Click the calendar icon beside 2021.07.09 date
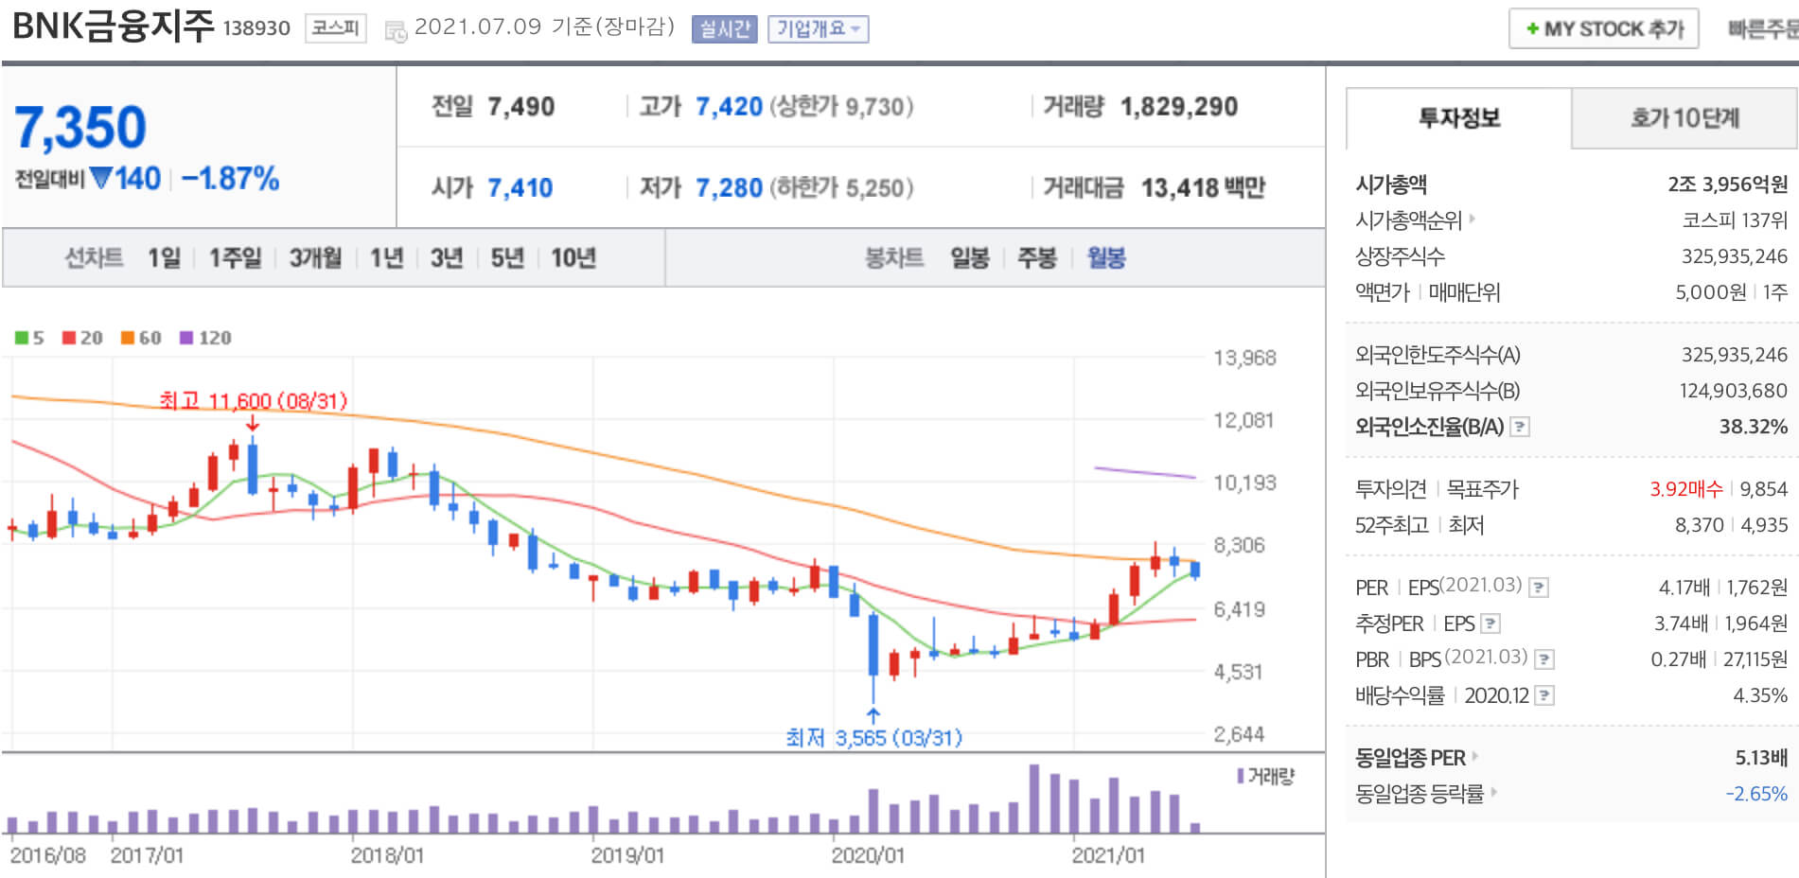The height and width of the screenshot is (878, 1799). pos(396,31)
